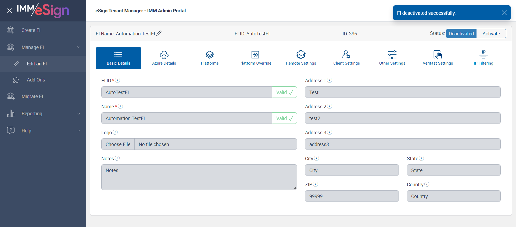Expand the Reporting menu chevron
The image size is (516, 227).
(79, 113)
